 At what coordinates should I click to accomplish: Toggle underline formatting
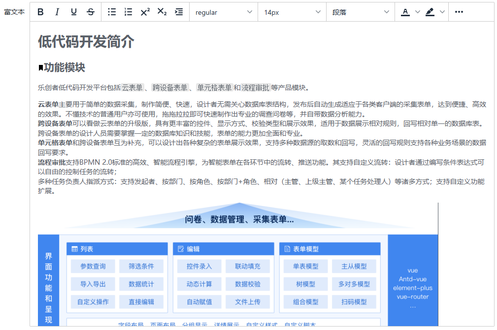pos(74,12)
